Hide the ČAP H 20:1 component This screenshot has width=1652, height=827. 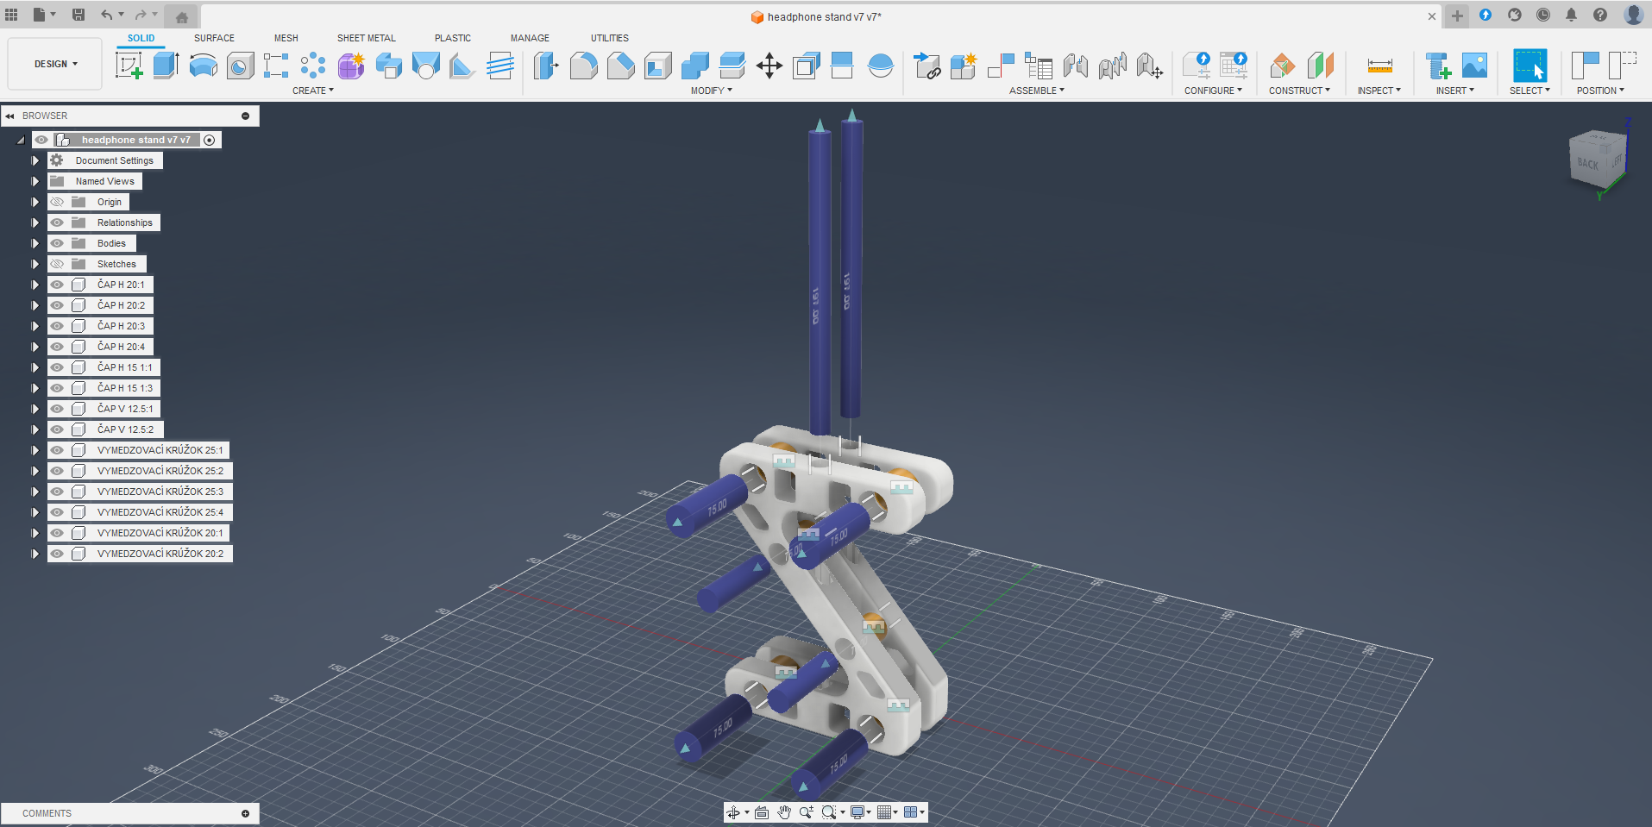(57, 285)
